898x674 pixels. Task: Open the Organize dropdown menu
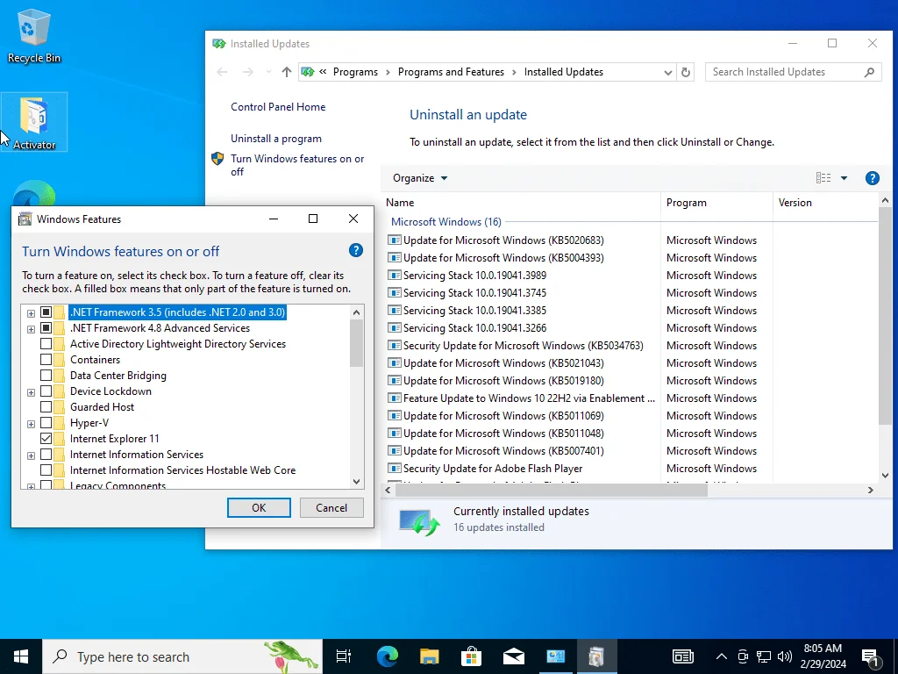pos(420,178)
